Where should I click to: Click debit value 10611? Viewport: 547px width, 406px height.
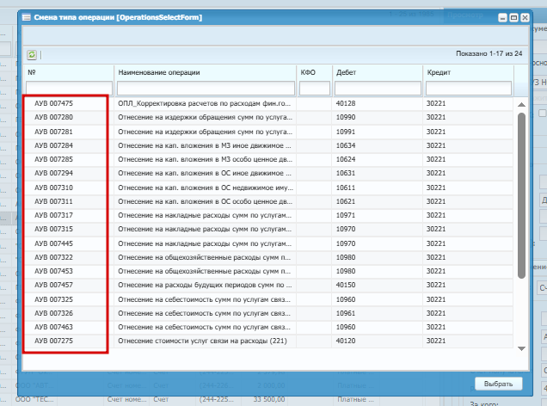[x=346, y=188]
